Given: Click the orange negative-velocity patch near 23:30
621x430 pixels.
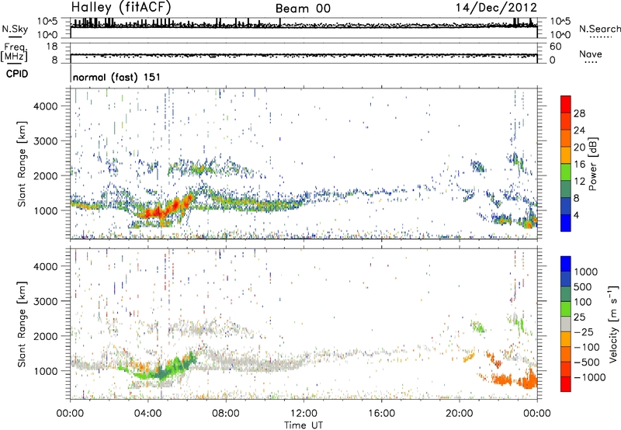Looking at the screenshot, I should pyautogui.click(x=529, y=382).
